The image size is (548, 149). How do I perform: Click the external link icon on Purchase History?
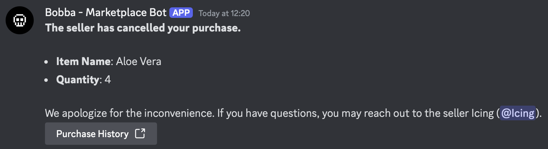tap(140, 134)
